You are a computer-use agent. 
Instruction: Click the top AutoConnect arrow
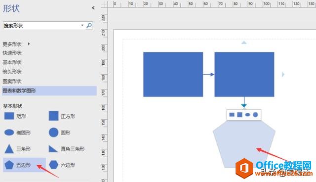244,43
